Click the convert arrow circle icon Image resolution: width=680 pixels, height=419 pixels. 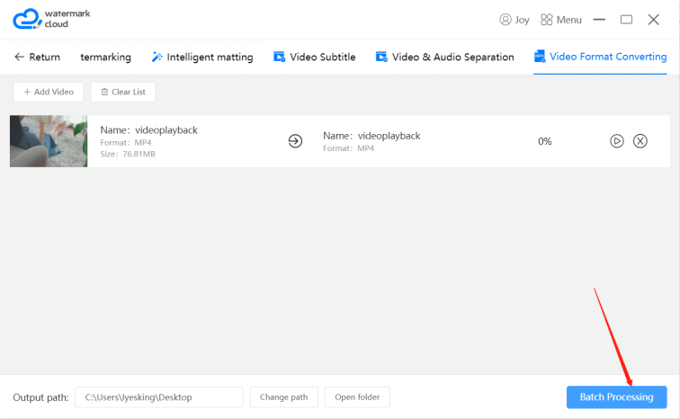pyautogui.click(x=295, y=141)
